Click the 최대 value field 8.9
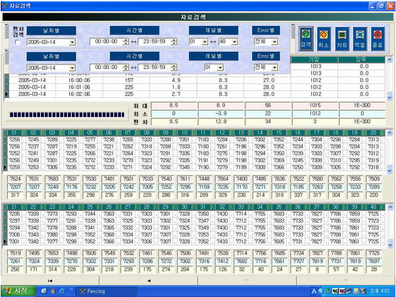Image resolution: width=396 pixels, height=297 pixels. pyautogui.click(x=221, y=106)
